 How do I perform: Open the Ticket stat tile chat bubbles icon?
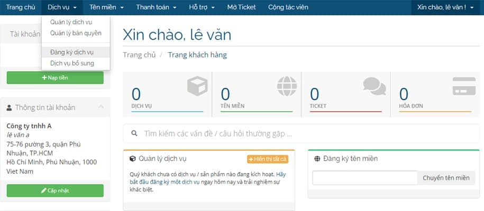pos(375,86)
